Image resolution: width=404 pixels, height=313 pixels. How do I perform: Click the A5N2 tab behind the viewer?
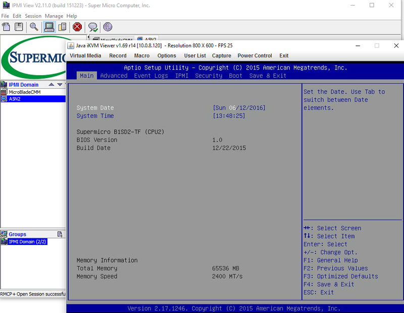click(x=148, y=38)
